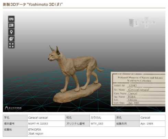168x139 pixels.
Task: Click the "和名" header cell
Action: click(x=77, y=118)
